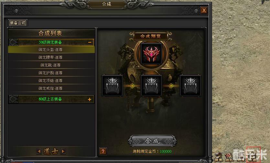The width and height of the screenshot is (270, 163).
Task: Pick 御龙戒指·道尊 list entry
Action: (51, 88)
